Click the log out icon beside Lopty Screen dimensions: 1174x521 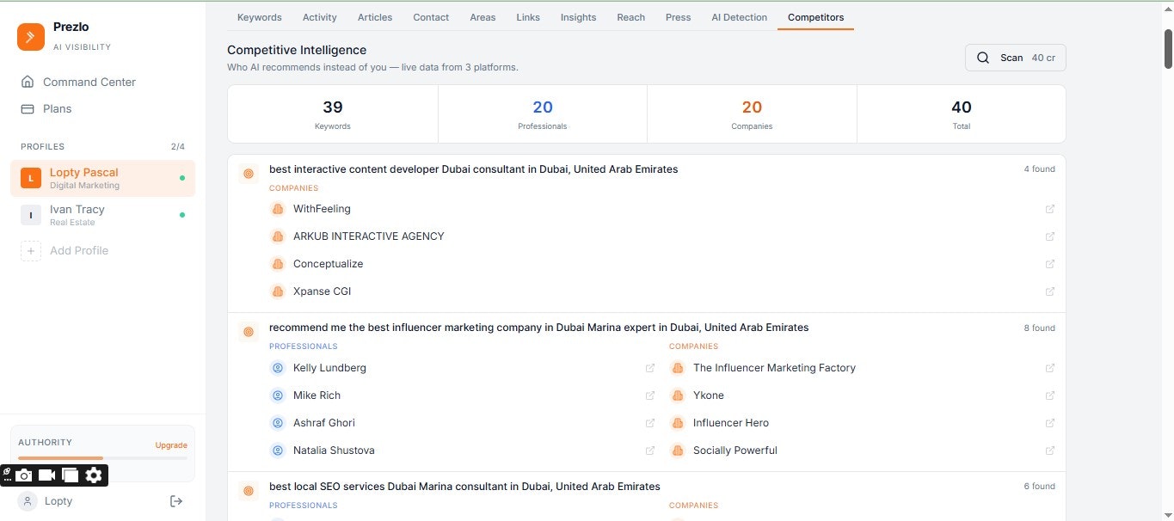[x=176, y=501]
